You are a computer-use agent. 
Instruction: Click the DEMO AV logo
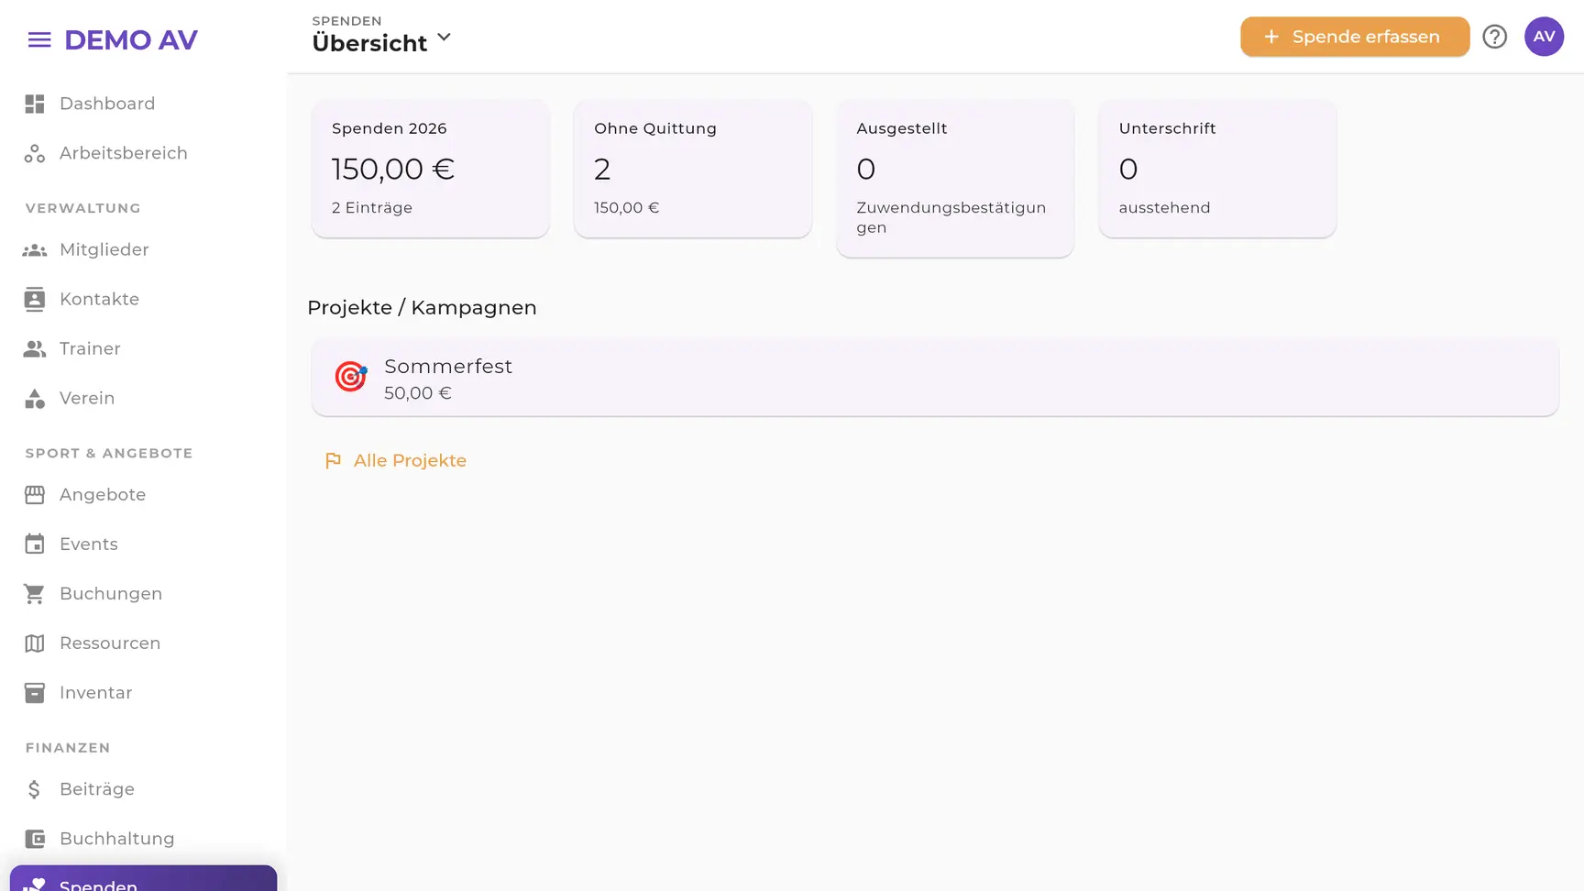131,39
